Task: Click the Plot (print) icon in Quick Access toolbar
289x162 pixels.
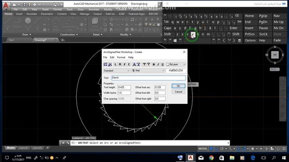Action: coord(34,4)
